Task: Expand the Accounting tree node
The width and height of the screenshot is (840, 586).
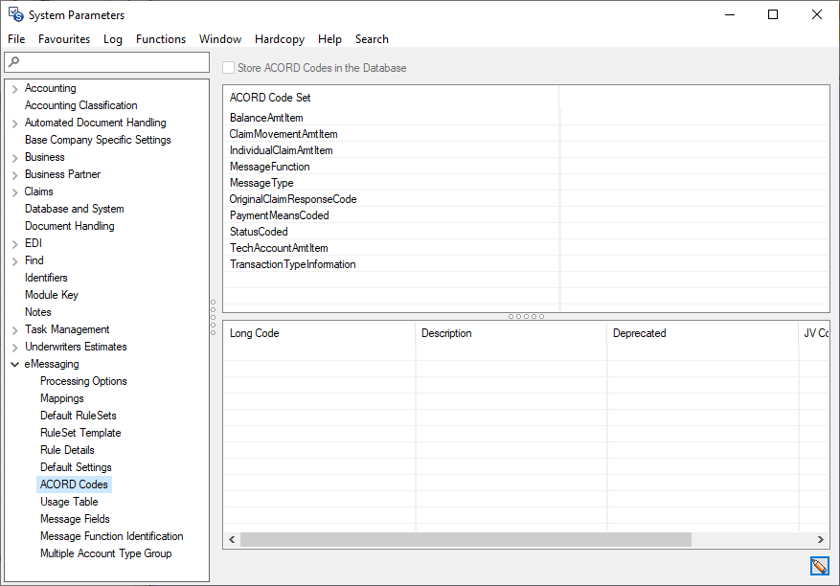Action: point(14,89)
